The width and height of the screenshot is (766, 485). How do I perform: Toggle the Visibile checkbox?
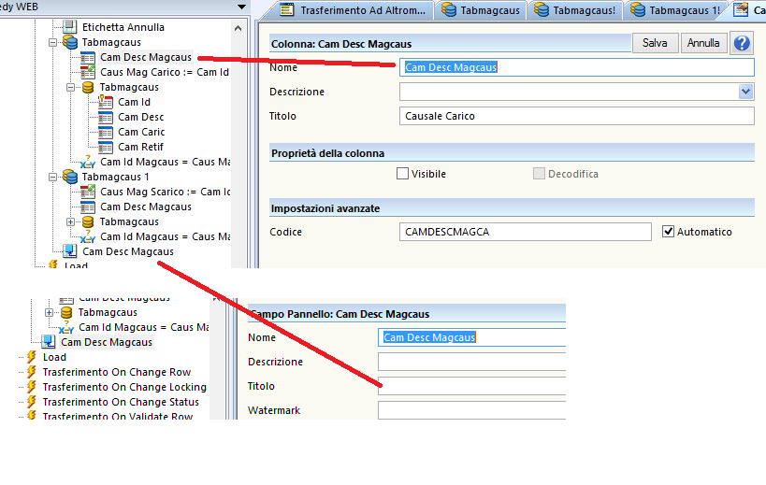[x=402, y=174]
